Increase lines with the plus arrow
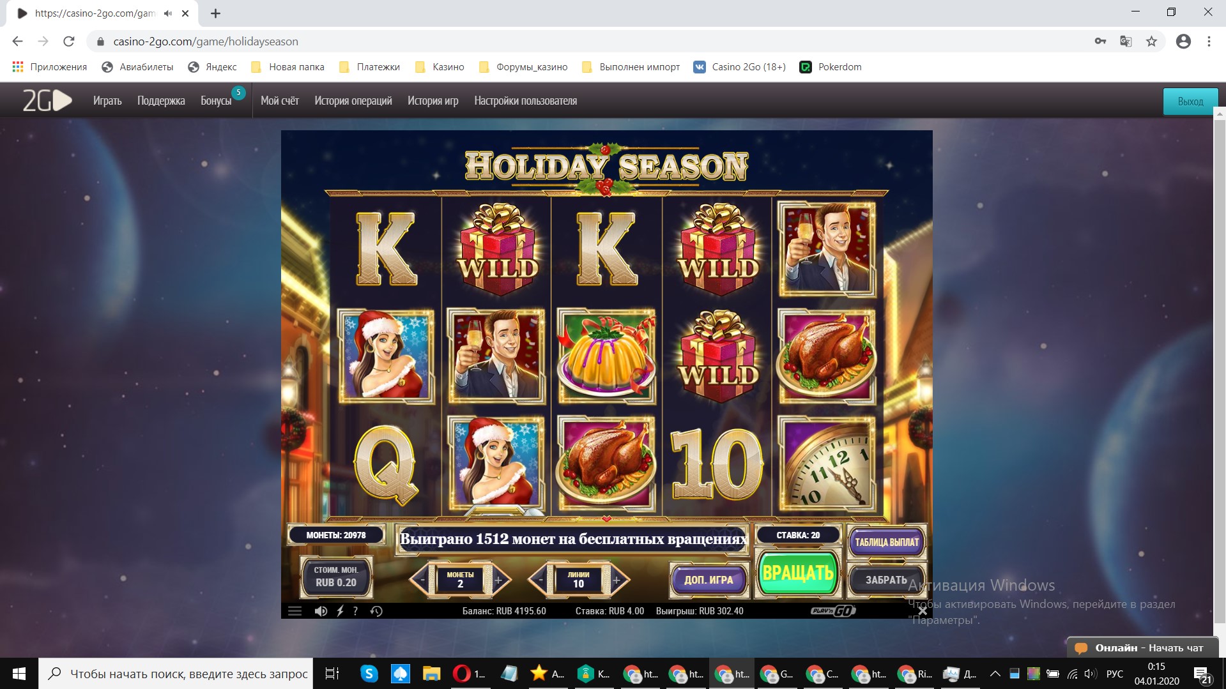This screenshot has width=1226, height=689. 617,580
